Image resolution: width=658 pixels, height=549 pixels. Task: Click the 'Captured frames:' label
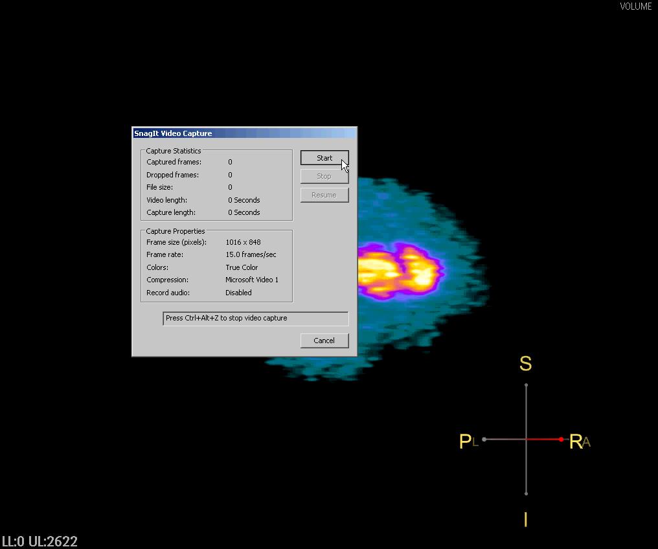coord(174,162)
